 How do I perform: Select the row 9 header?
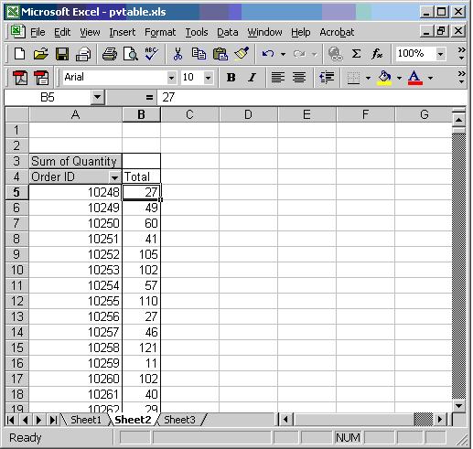click(x=16, y=254)
